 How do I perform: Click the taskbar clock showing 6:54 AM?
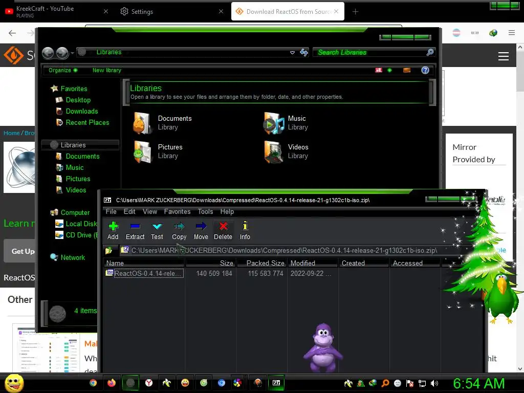[x=478, y=383]
